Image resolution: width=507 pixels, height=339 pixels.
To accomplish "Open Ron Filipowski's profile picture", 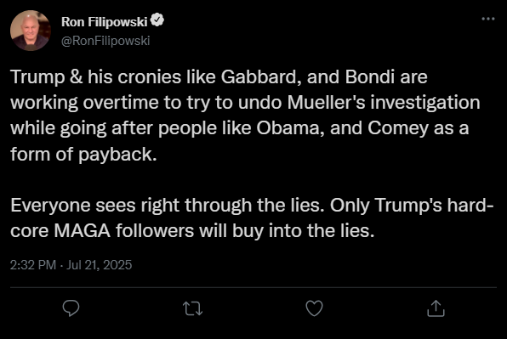I will (x=31, y=31).
